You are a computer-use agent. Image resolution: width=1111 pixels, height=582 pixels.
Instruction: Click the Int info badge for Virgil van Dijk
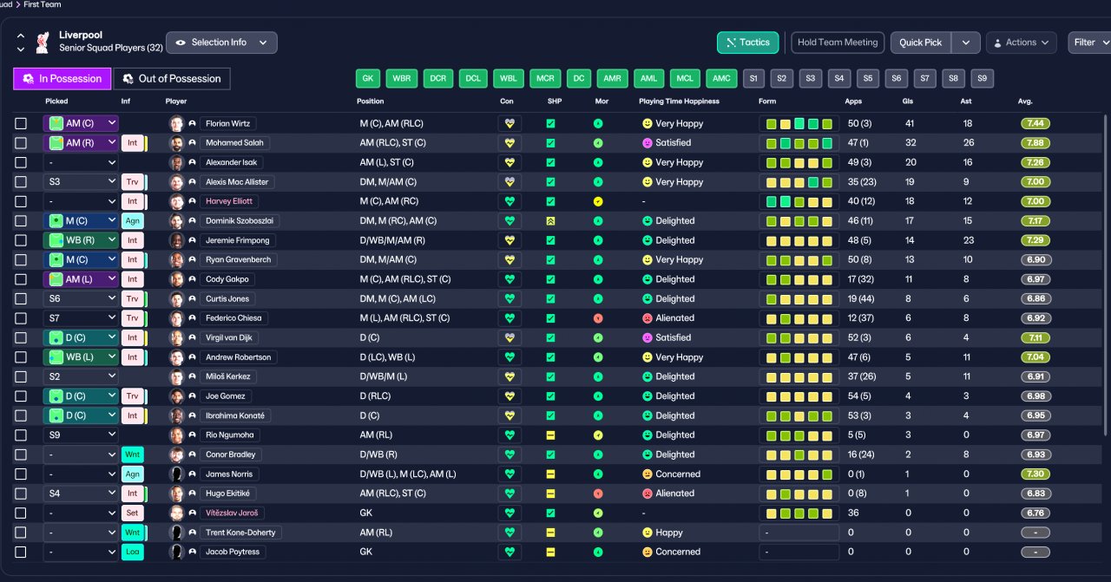(132, 337)
